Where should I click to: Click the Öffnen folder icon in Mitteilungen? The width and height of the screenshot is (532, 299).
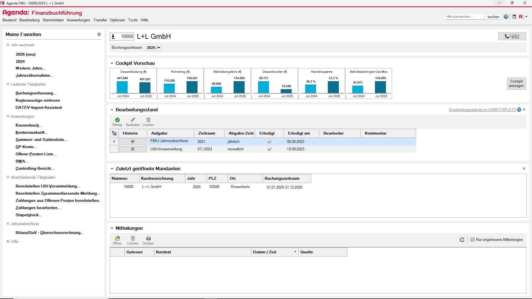(x=117, y=238)
